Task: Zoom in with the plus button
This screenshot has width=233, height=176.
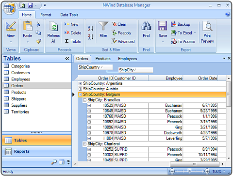Action: coord(207,171)
